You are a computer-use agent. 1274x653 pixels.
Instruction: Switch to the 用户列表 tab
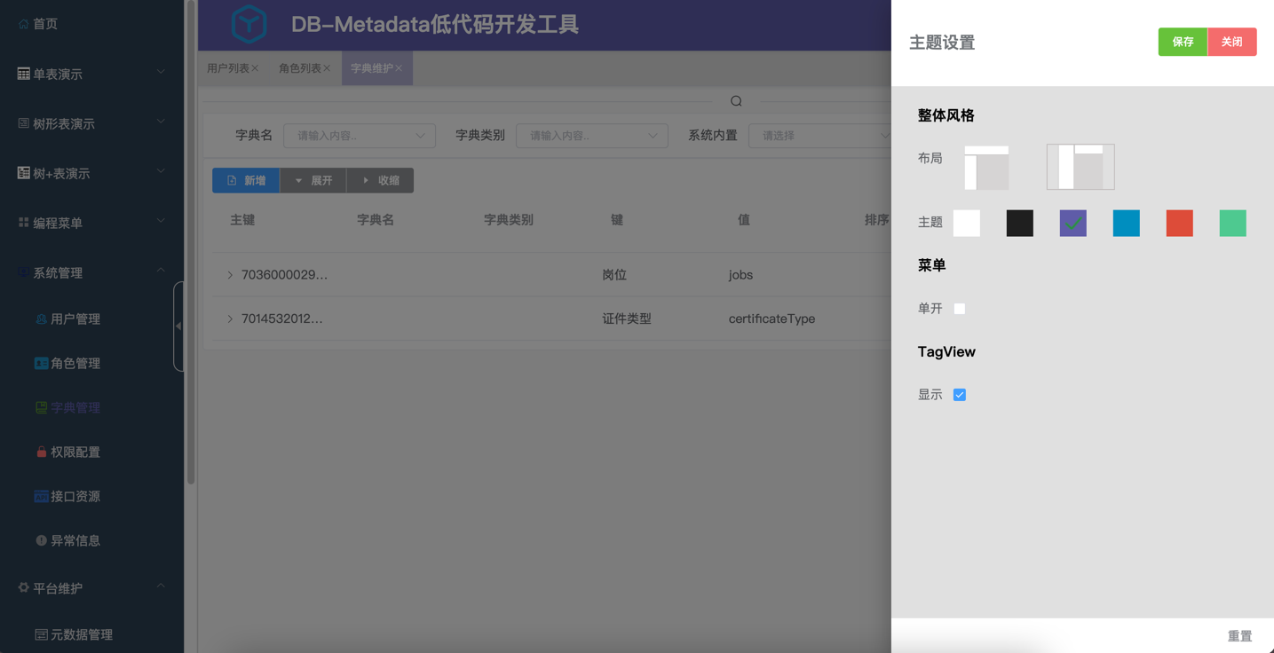click(227, 68)
